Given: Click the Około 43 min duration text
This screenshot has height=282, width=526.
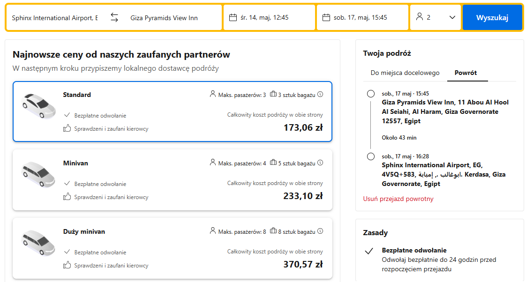Looking at the screenshot, I should [x=399, y=137].
